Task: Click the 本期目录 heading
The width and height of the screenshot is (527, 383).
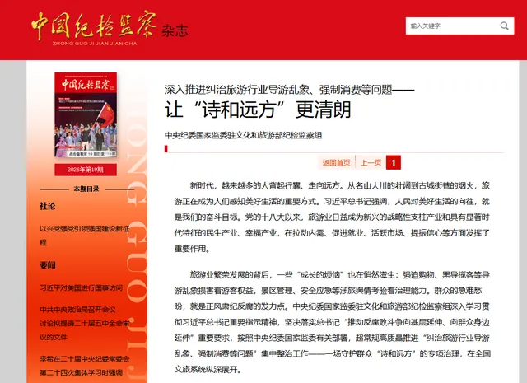Action: [x=86, y=189]
